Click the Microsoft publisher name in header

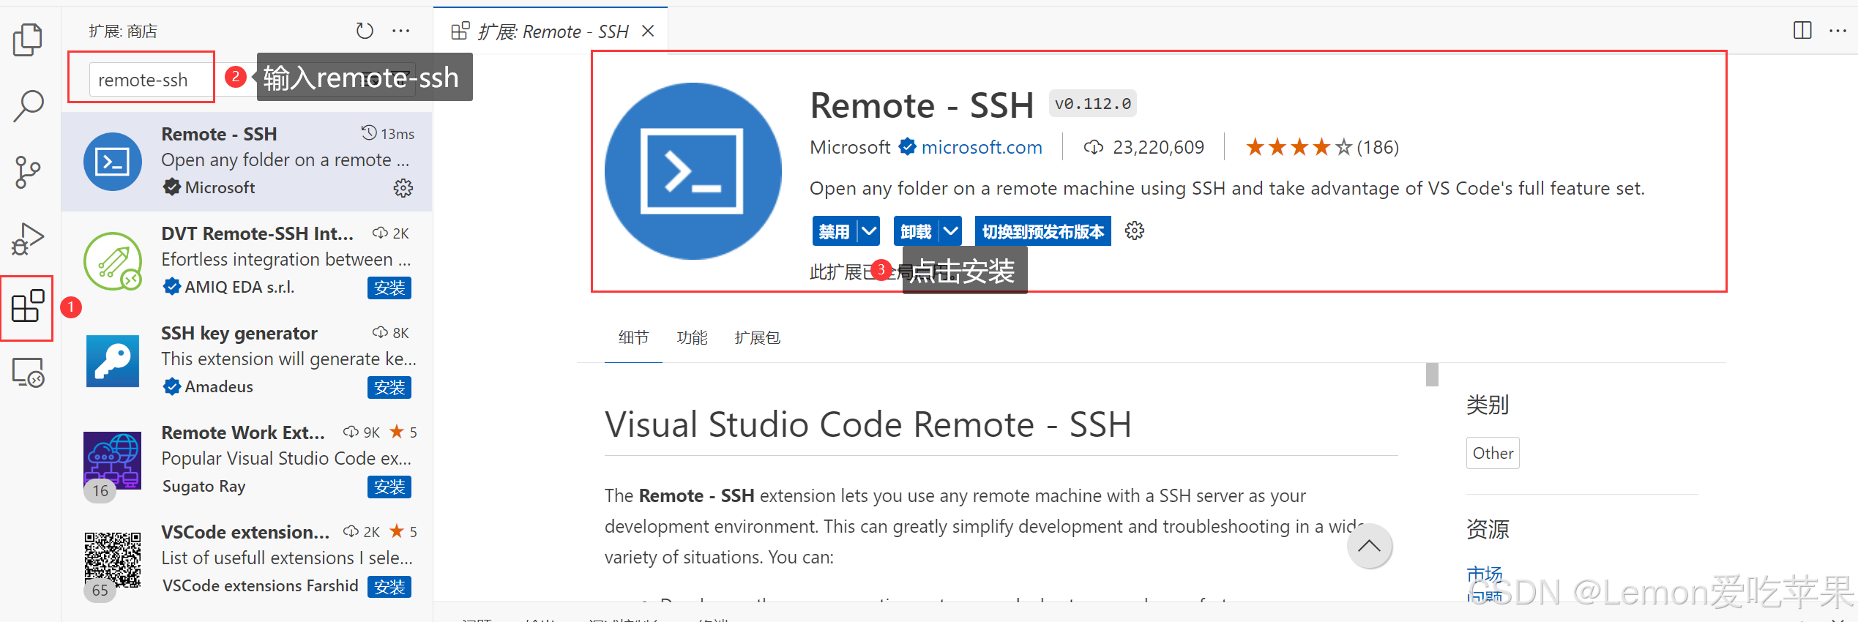tap(850, 147)
